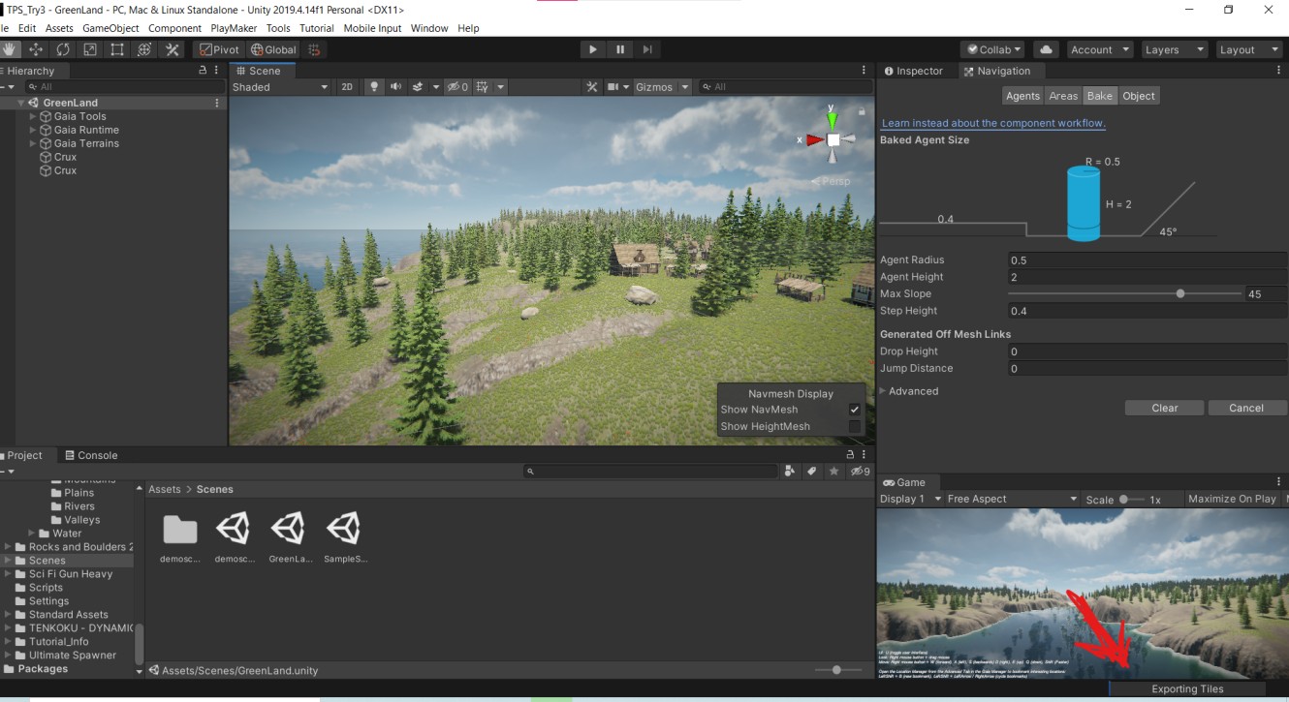Open GreenLand scene options menu dots
1289x702 pixels.
[x=217, y=103]
